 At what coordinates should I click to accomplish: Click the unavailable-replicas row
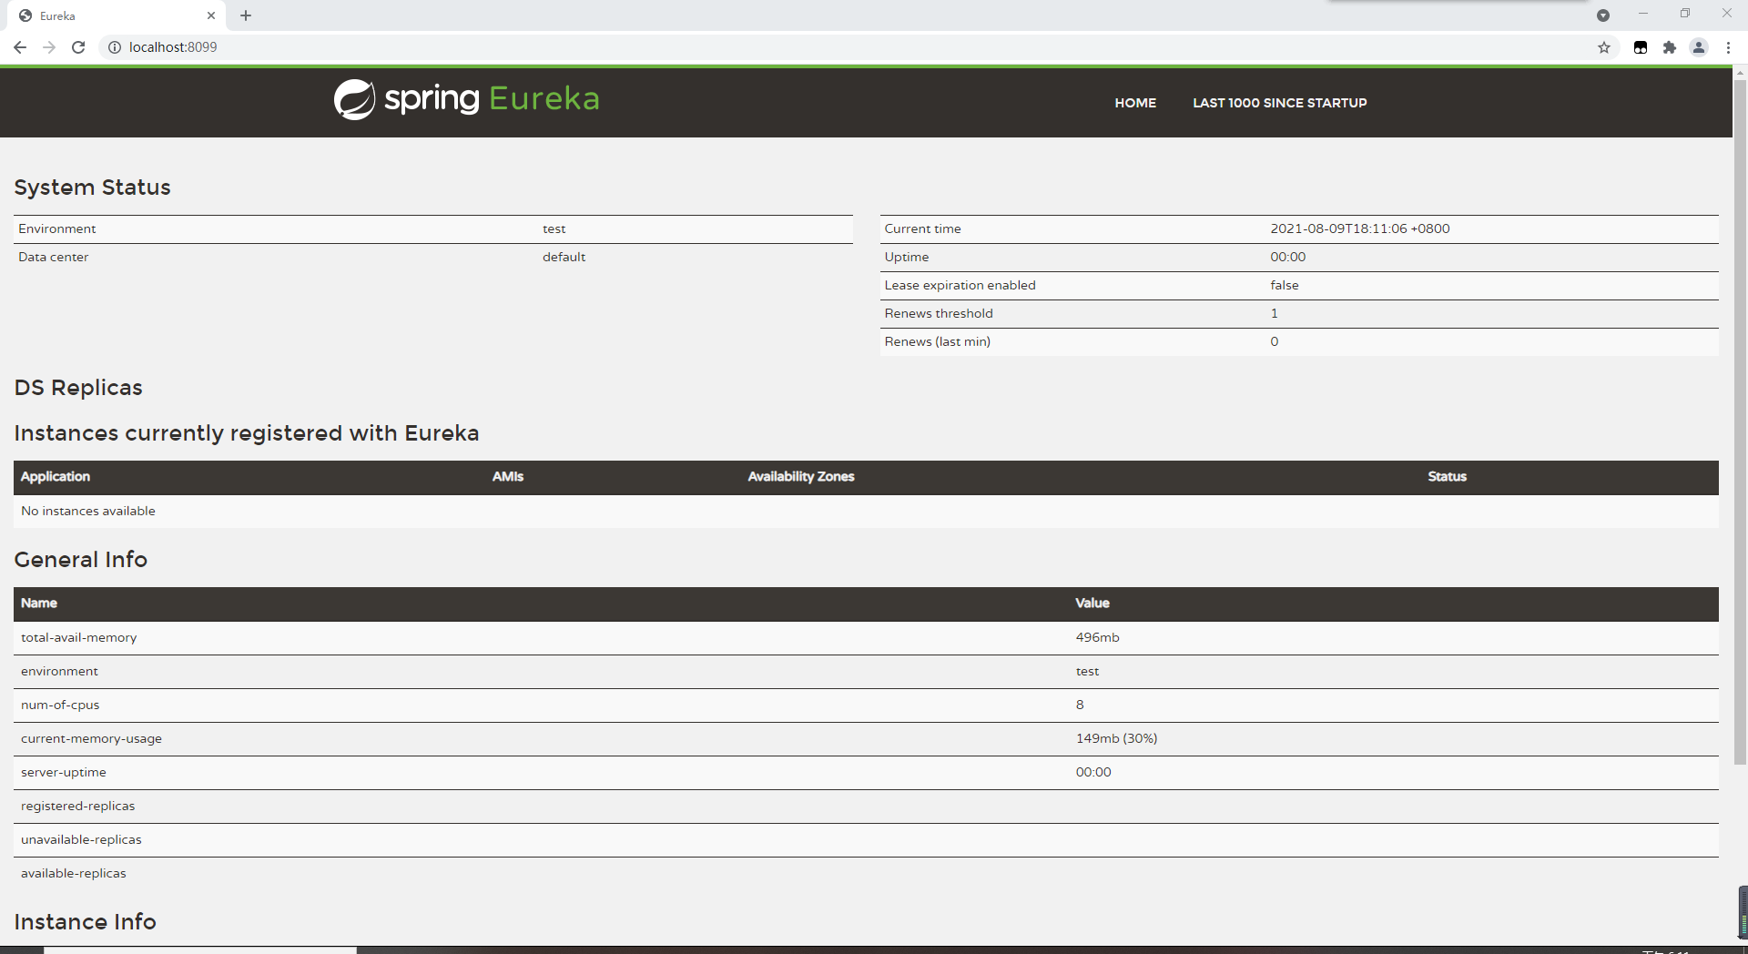click(866, 840)
